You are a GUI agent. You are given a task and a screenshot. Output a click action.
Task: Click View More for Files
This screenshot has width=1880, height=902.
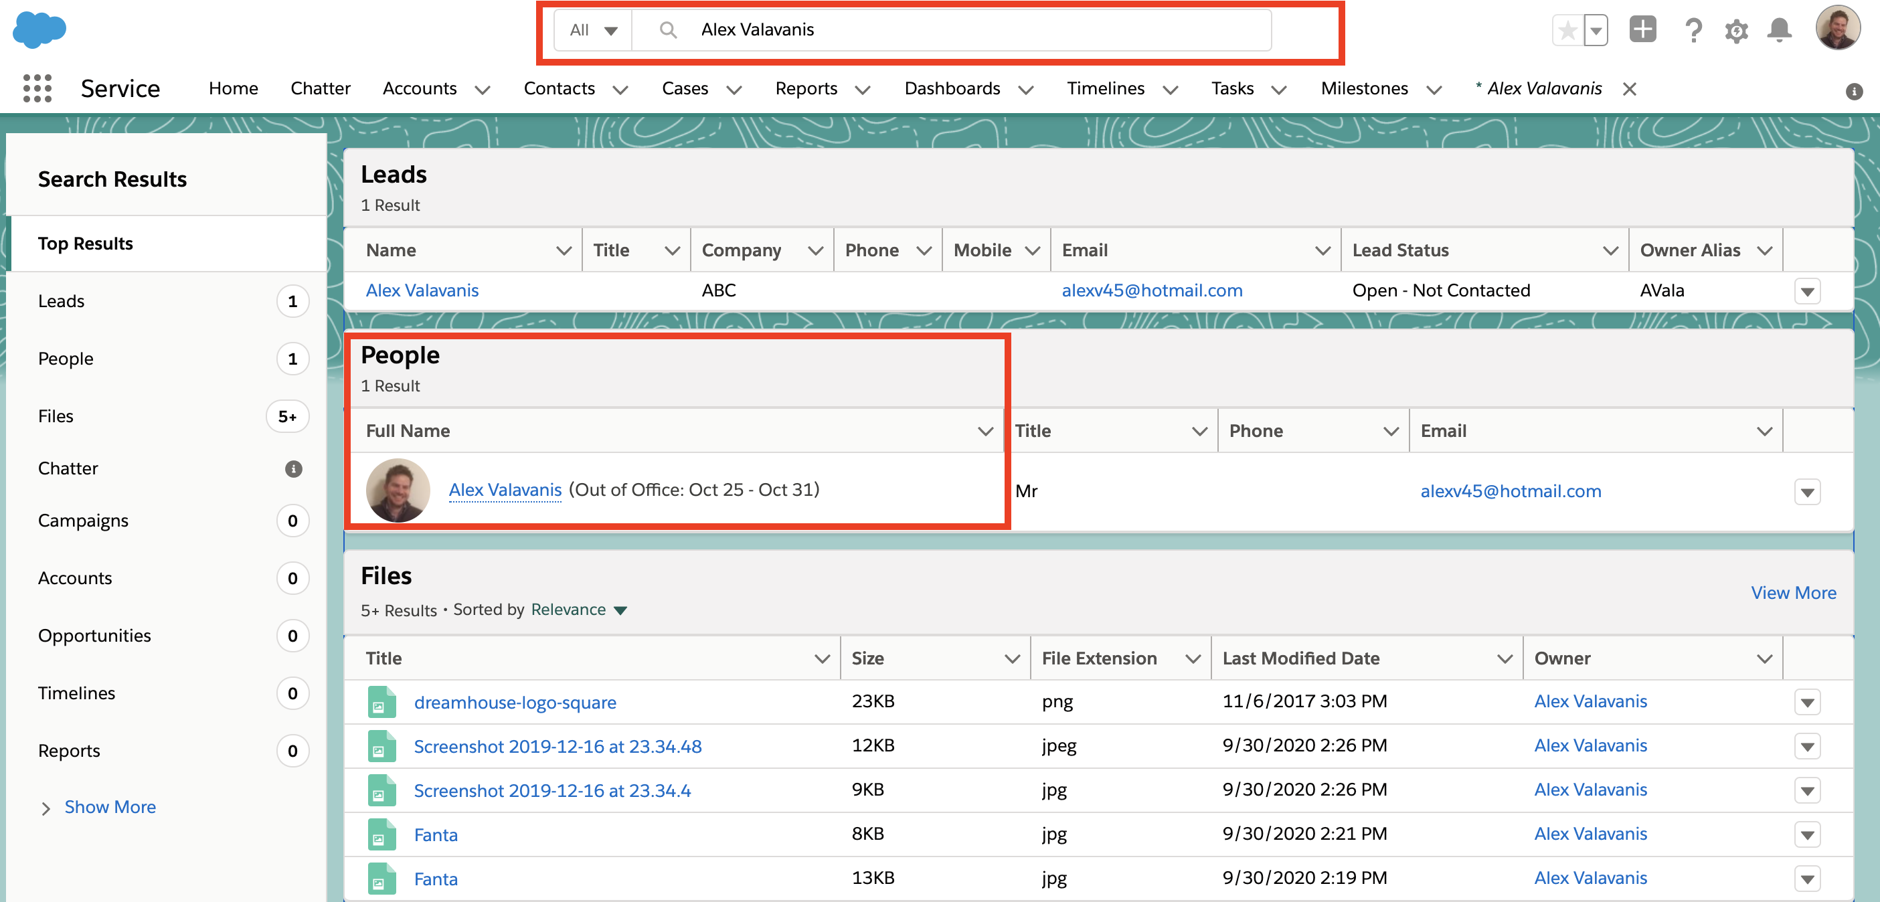tap(1793, 593)
